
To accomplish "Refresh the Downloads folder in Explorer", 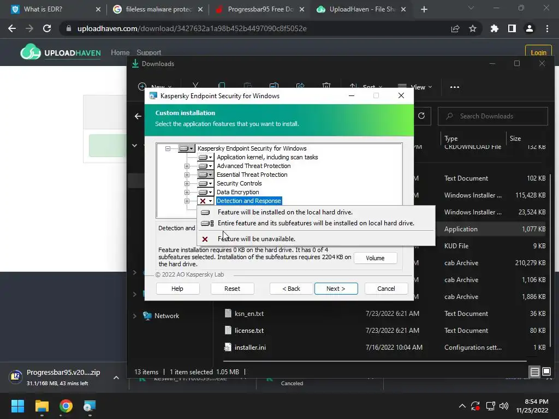I will [421, 116].
